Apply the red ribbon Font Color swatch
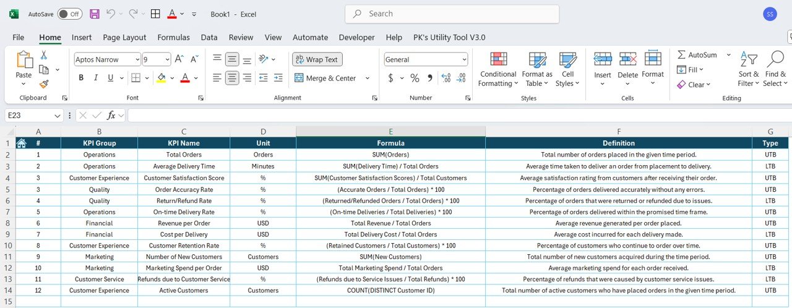Viewport: 792px width, 308px height. coord(185,78)
